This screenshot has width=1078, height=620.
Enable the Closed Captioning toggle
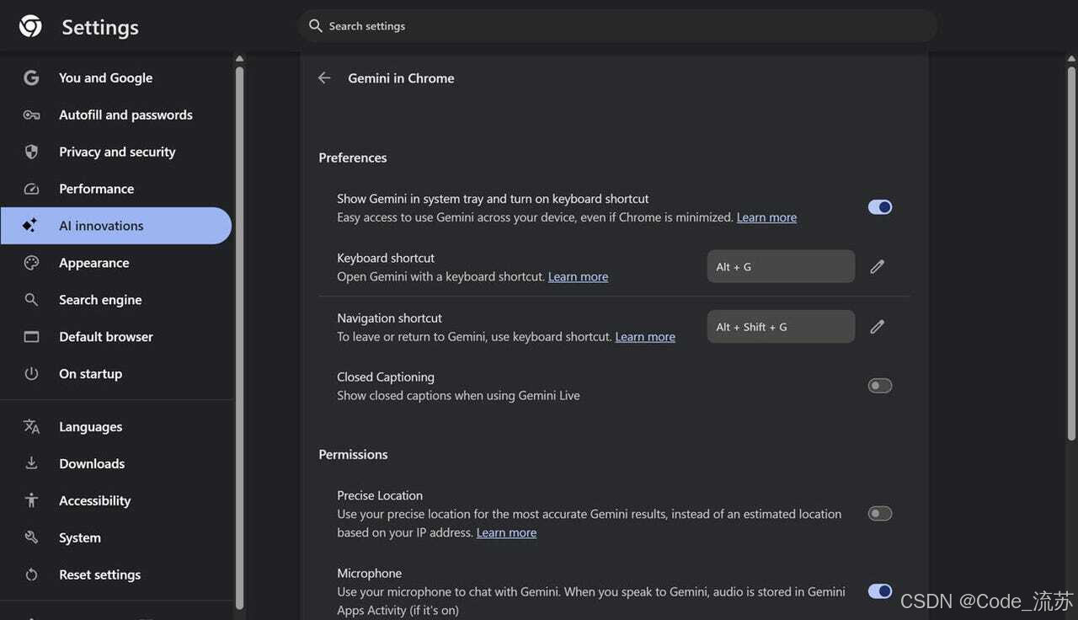(x=880, y=386)
